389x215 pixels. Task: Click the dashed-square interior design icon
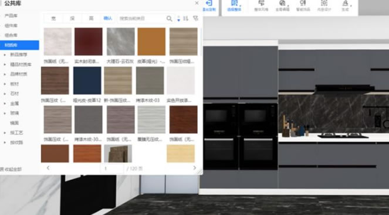tap(324, 3)
